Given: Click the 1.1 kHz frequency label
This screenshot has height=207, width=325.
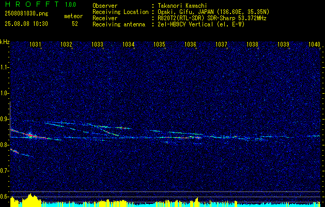Looking at the screenshot, I should point(4,67).
